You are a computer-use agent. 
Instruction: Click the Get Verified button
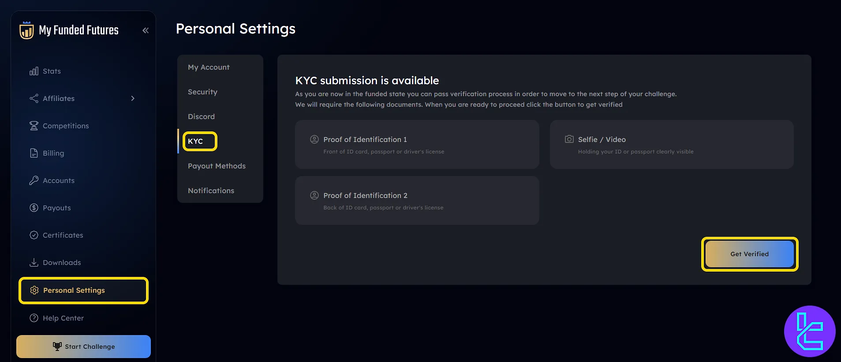coord(750,254)
